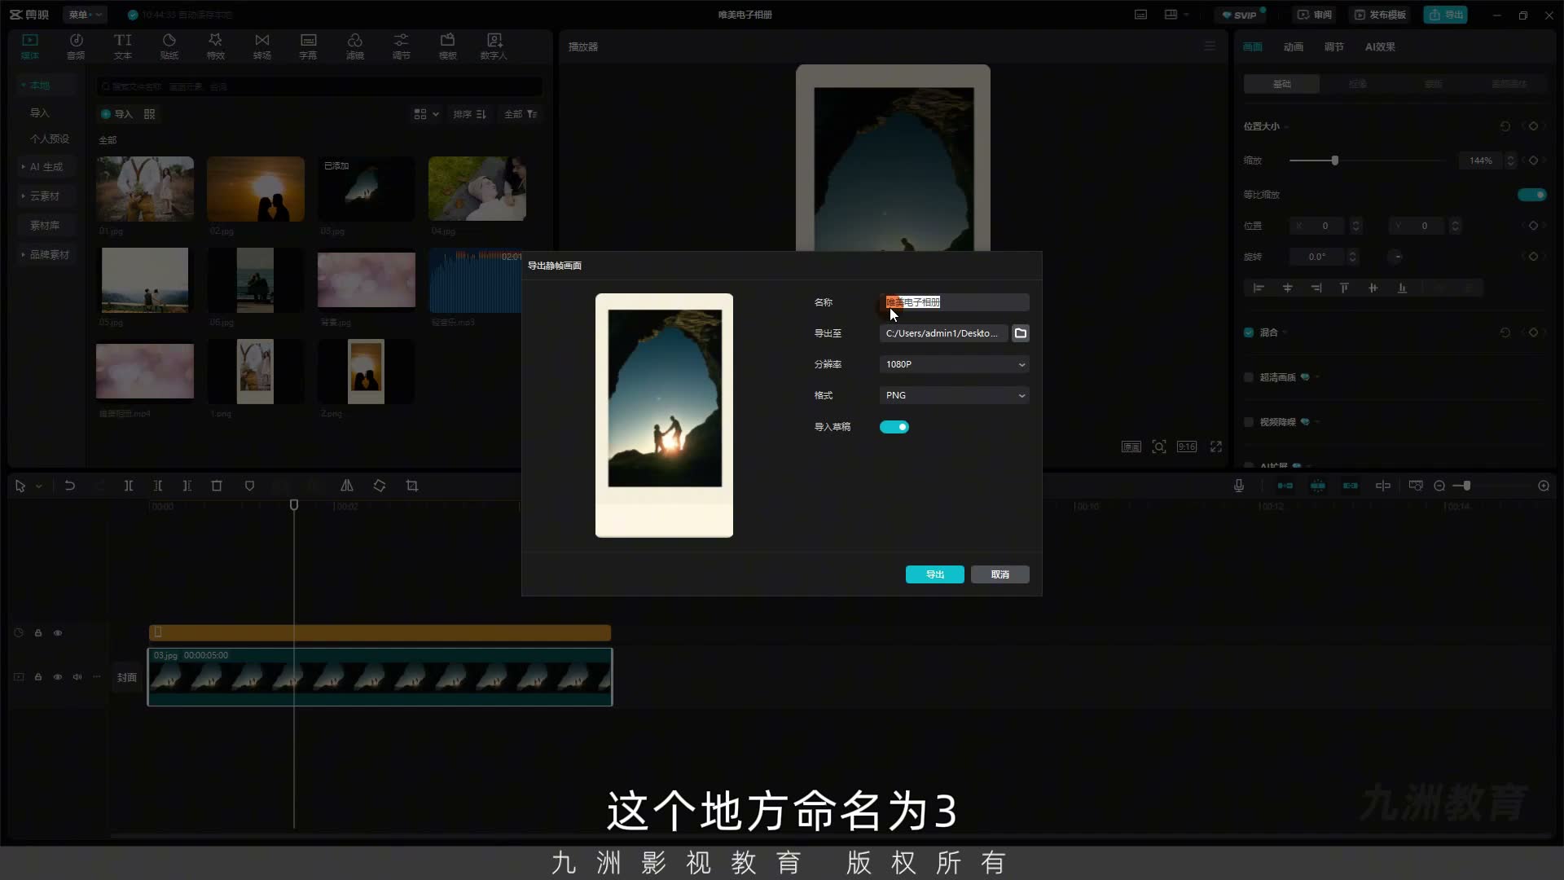The height and width of the screenshot is (880, 1564).
Task: Click the 发布模板 button
Action: click(x=1381, y=15)
